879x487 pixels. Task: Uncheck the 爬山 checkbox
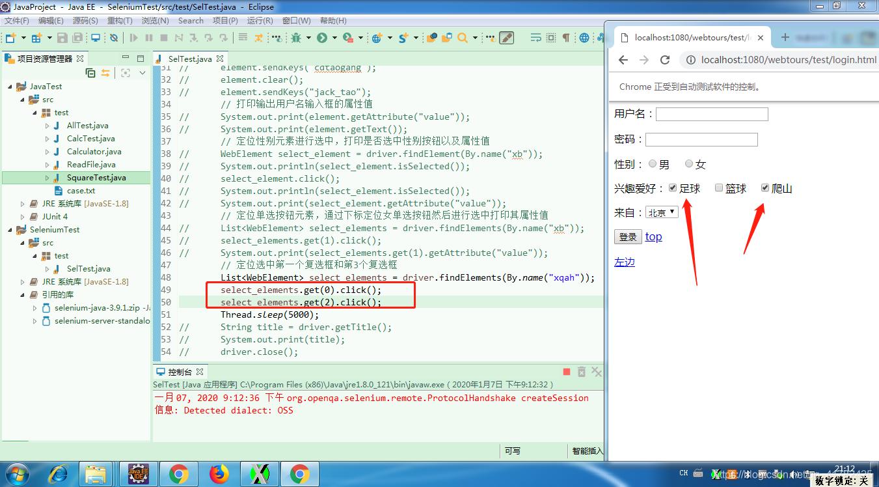pos(765,188)
